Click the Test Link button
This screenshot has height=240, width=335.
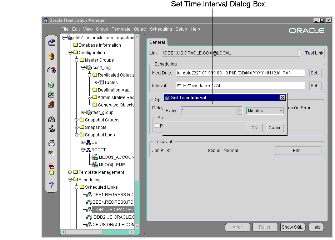click(314, 53)
